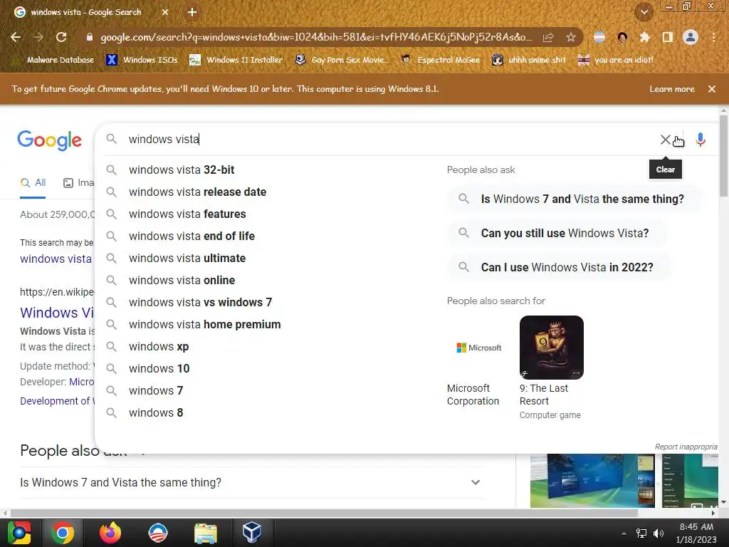
Task: Open the Windows ISOs bookmark
Action: coord(142,60)
